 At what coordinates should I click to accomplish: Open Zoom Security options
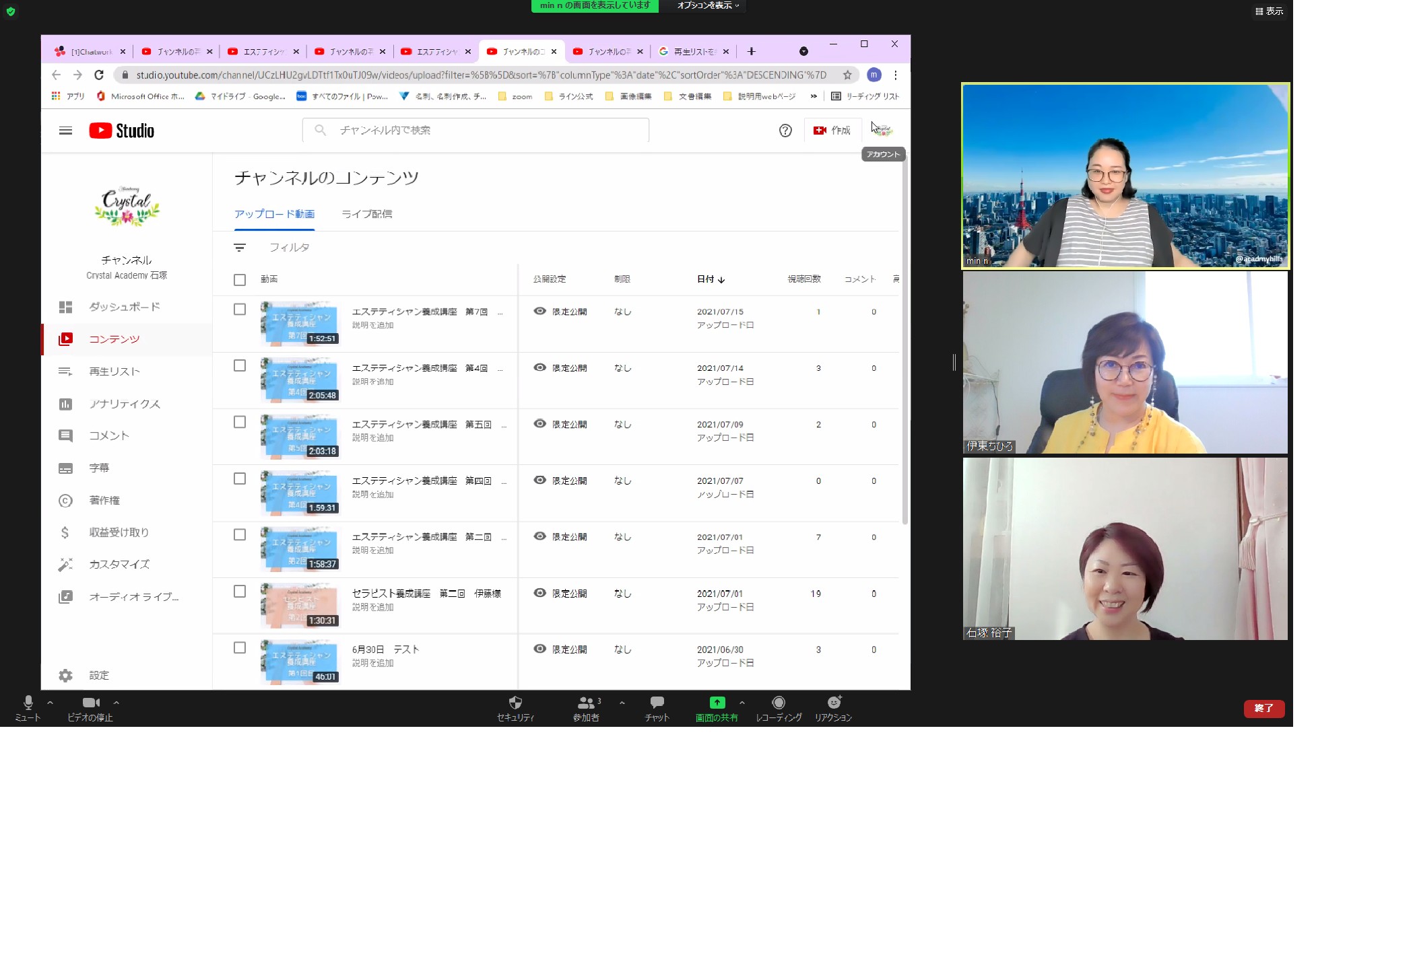point(515,709)
